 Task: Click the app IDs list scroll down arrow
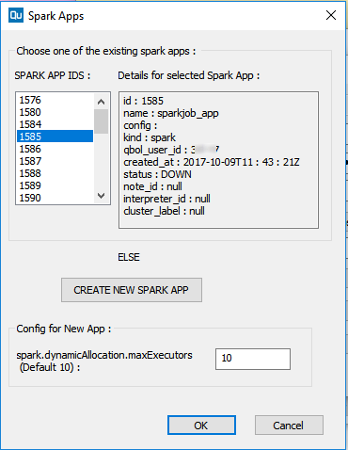point(101,196)
